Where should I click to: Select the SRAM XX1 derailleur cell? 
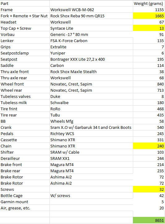coord(91,158)
